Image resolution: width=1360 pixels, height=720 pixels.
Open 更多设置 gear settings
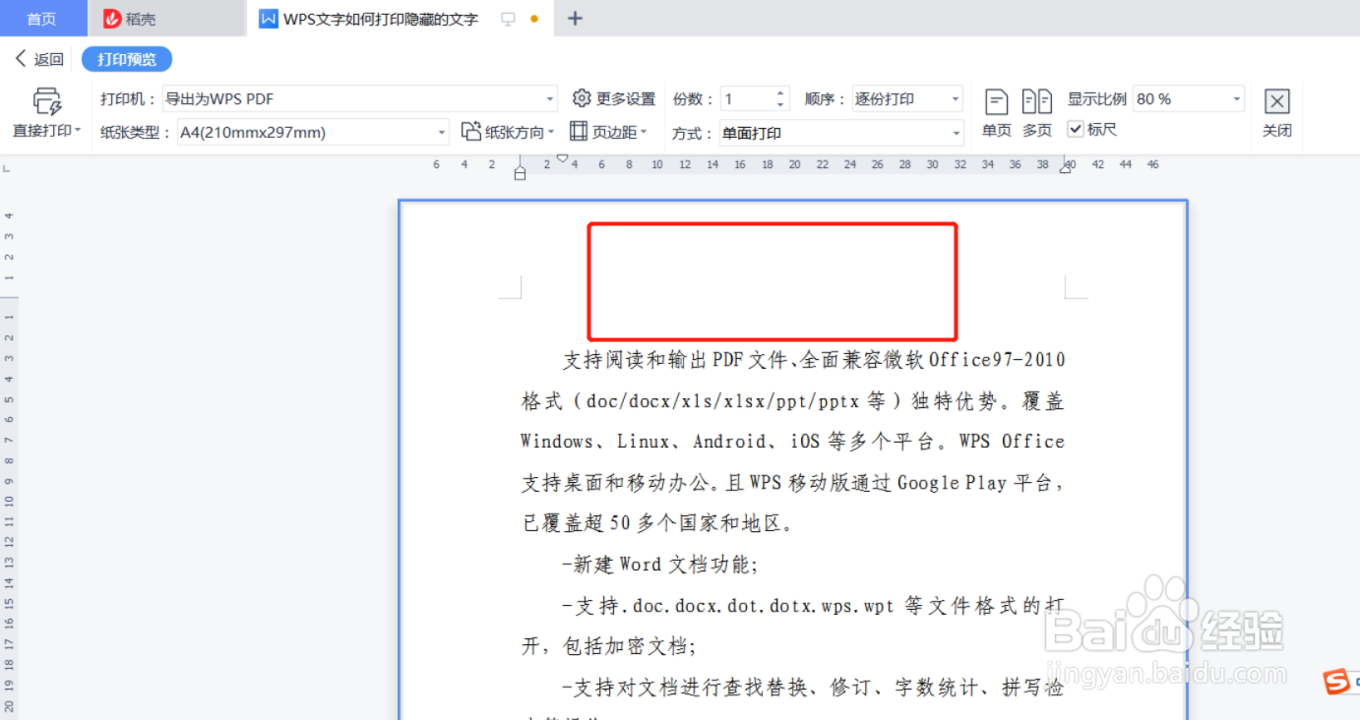pyautogui.click(x=614, y=99)
